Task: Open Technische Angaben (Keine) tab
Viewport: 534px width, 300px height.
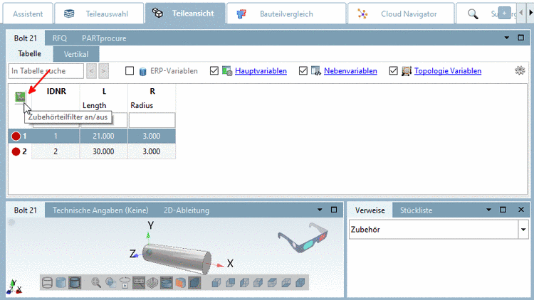Action: click(100, 210)
